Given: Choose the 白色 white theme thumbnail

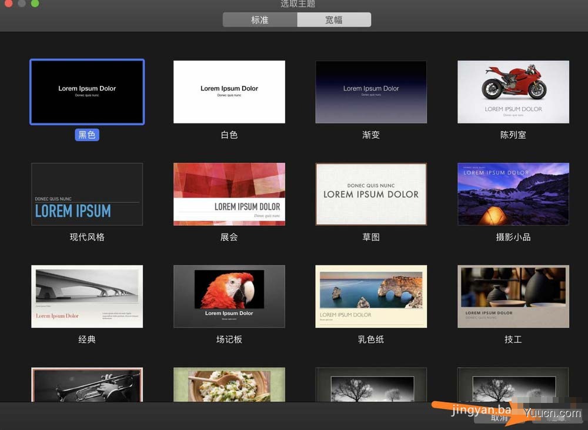Looking at the screenshot, I should click(x=229, y=92).
